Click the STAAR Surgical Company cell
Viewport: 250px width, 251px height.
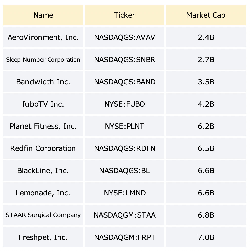coord(43,215)
